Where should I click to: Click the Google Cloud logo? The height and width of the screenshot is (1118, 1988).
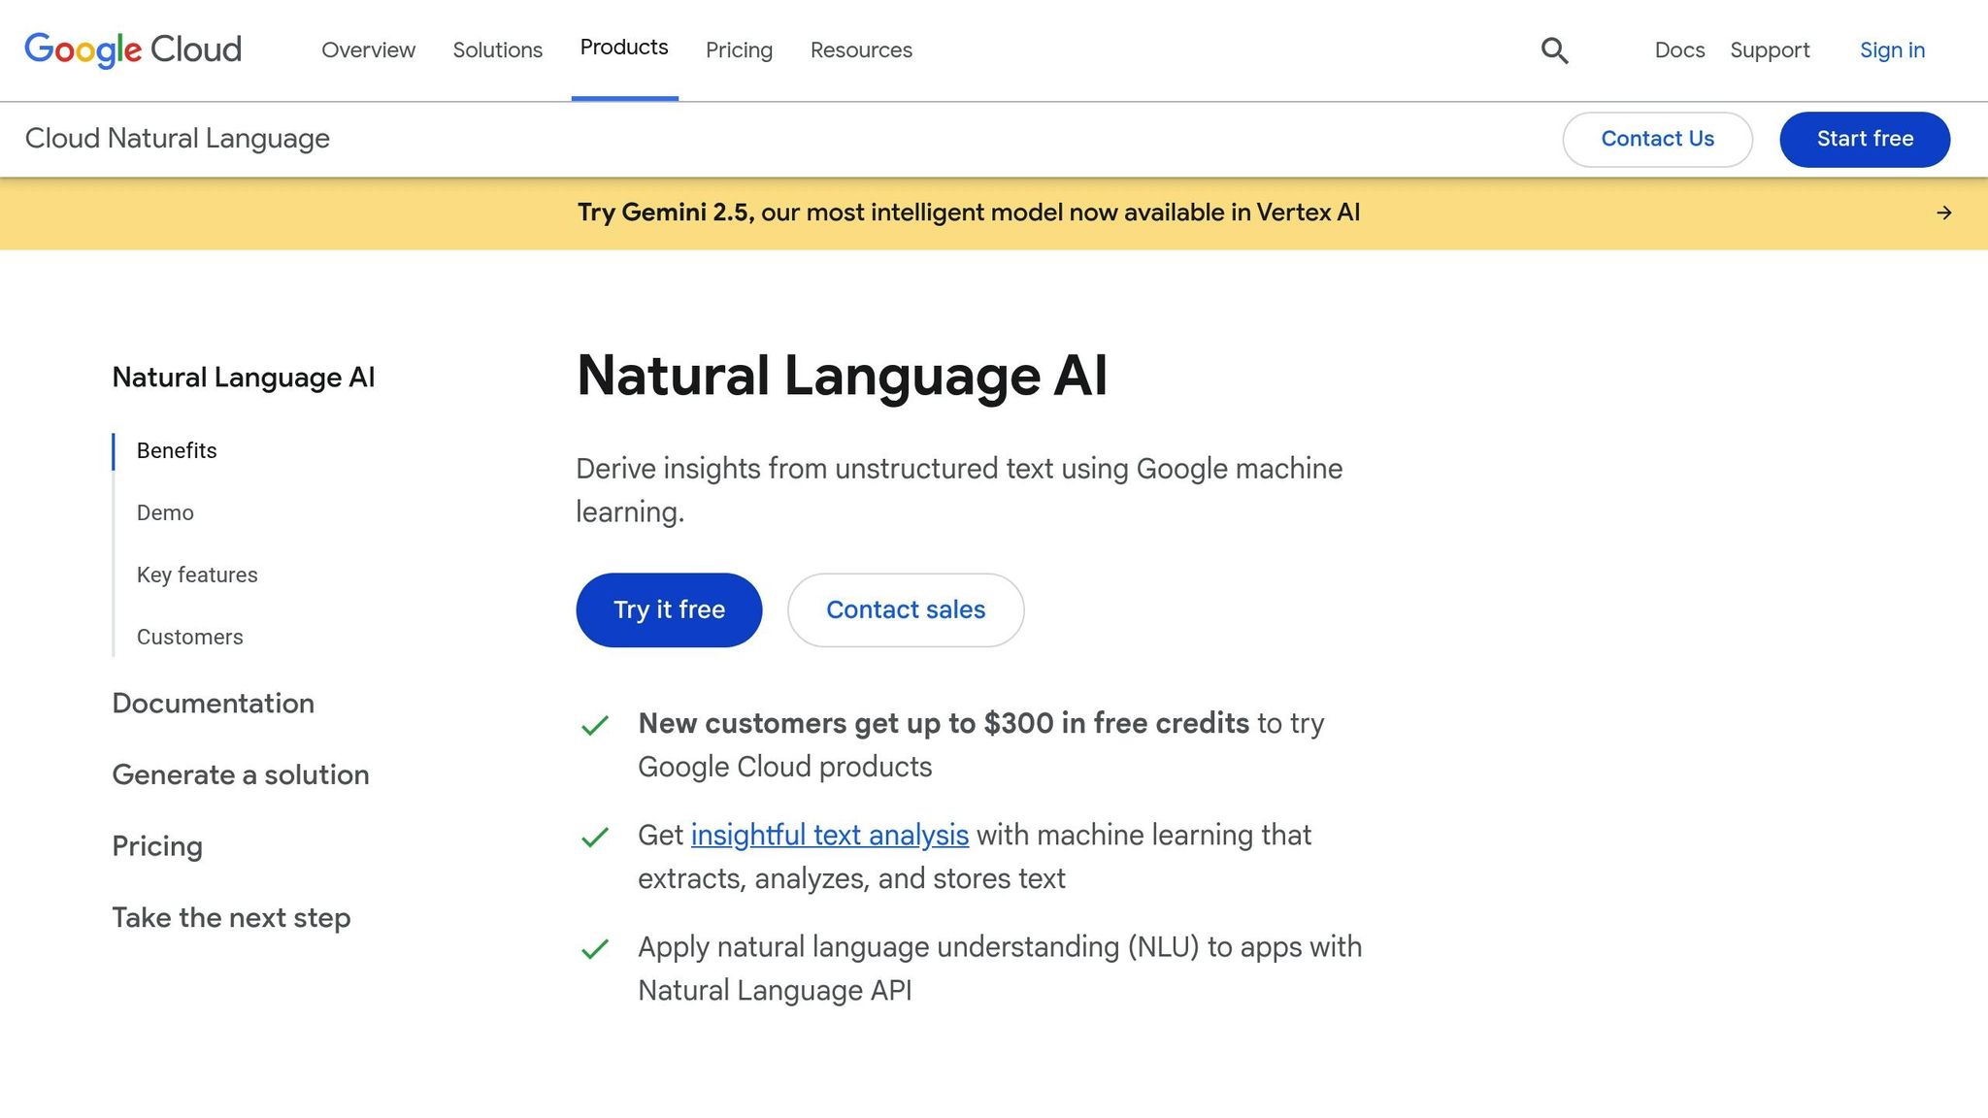pos(133,49)
